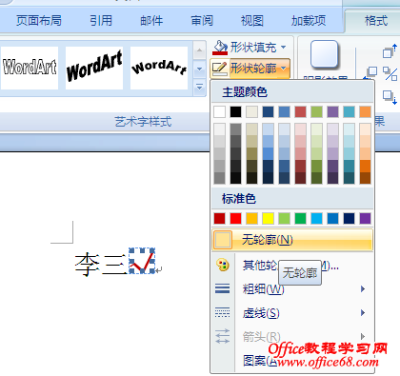Viewport: 400px width, 376px height.
Task: Pick the aqua theme color swatch
Action: [349, 111]
